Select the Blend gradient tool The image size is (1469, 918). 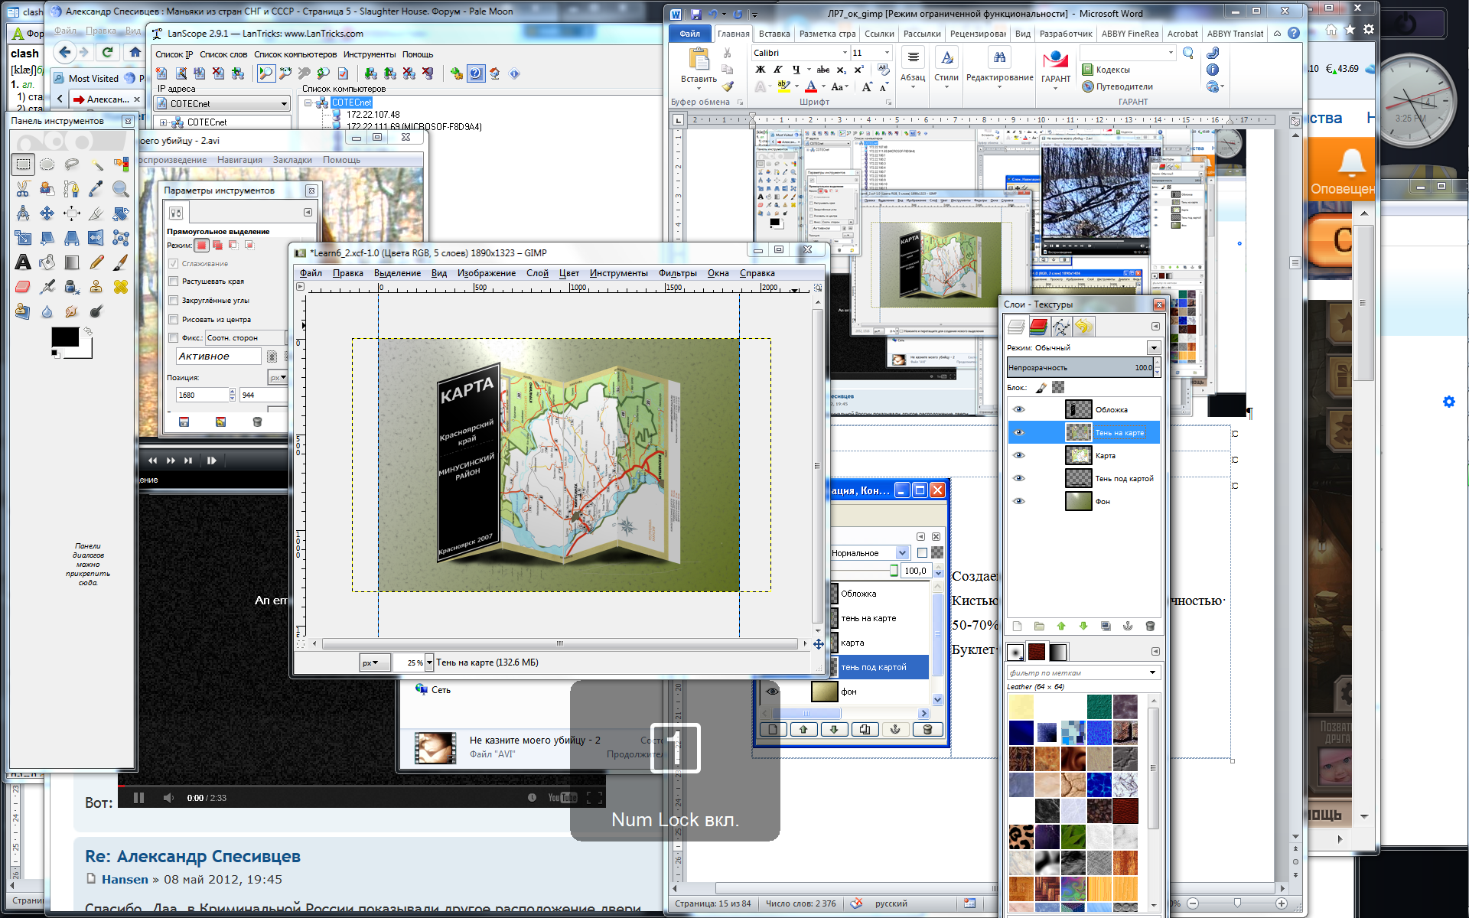[72, 262]
